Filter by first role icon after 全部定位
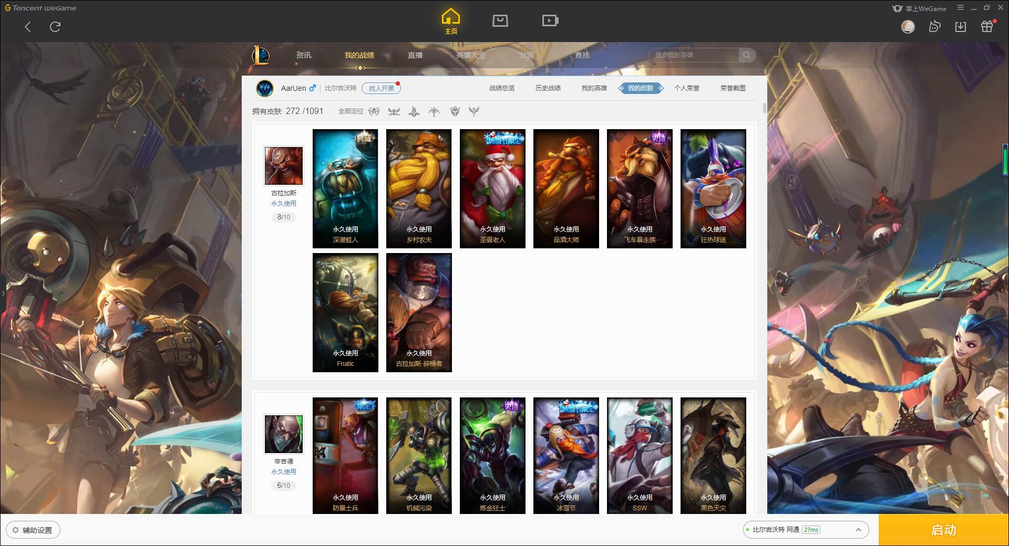 click(374, 111)
